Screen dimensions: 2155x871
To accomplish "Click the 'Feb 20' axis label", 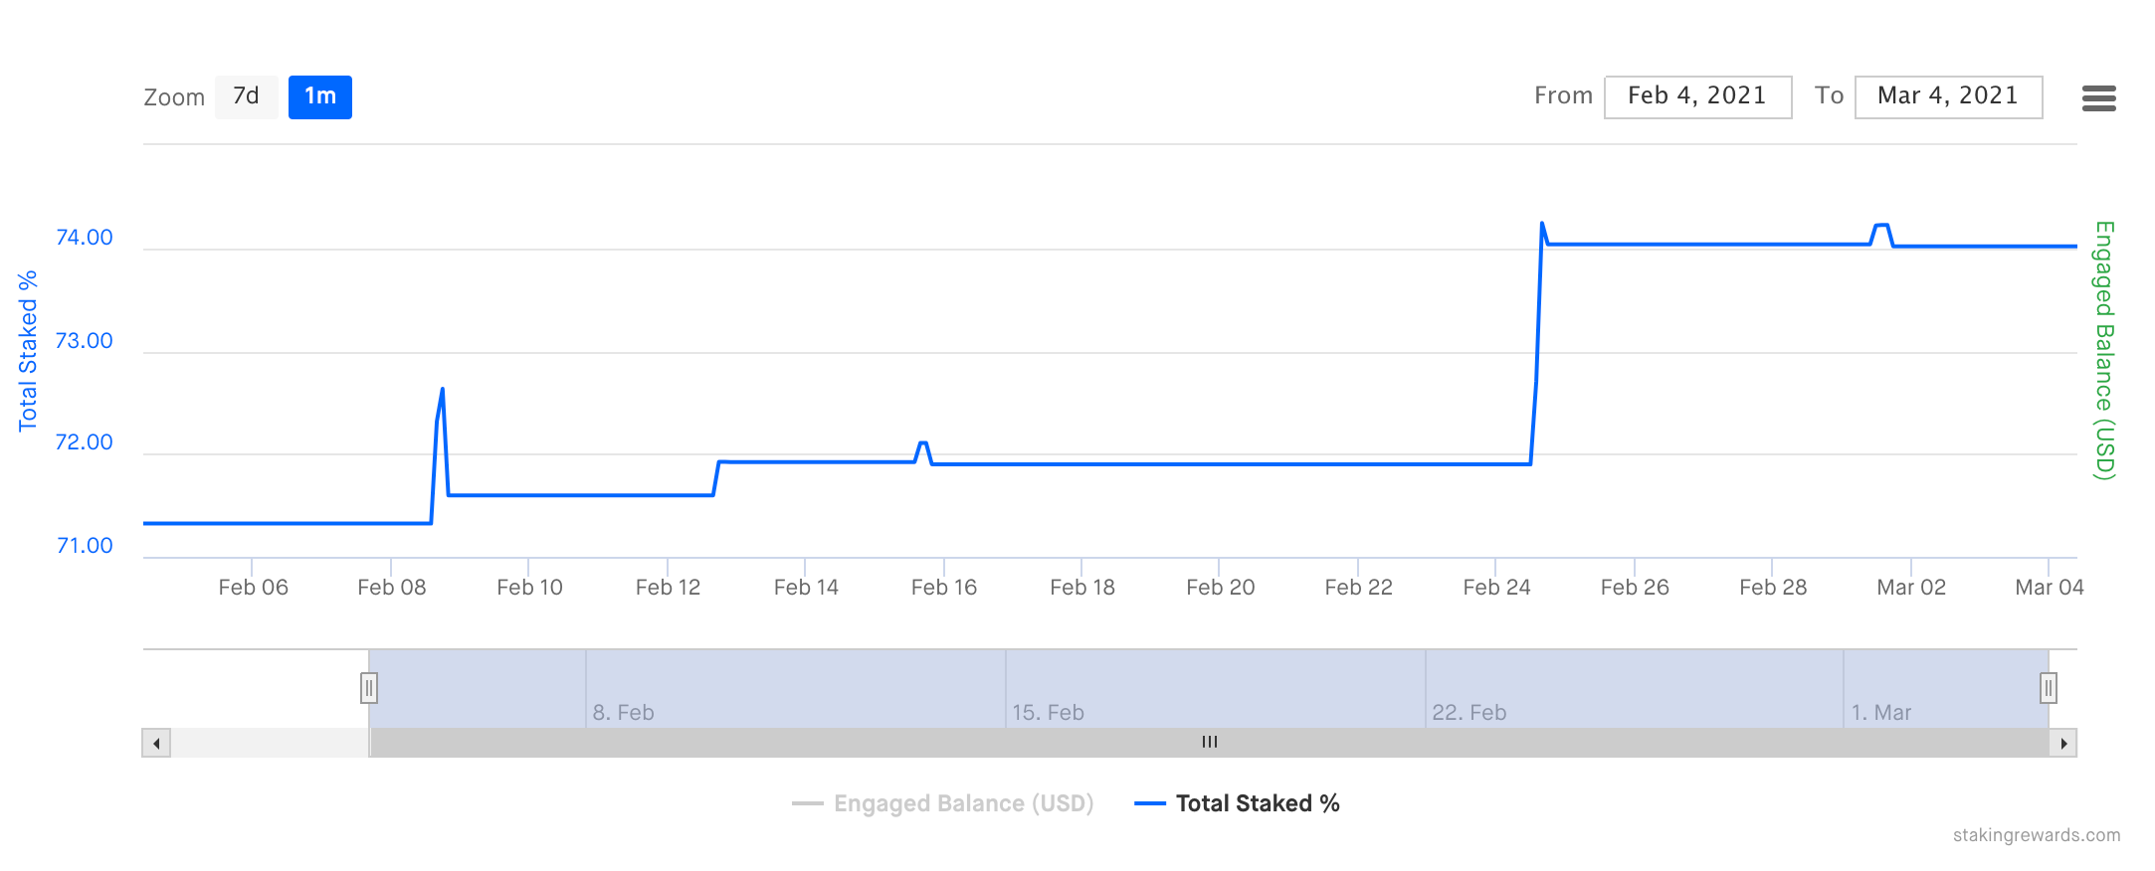I will pyautogui.click(x=1220, y=588).
